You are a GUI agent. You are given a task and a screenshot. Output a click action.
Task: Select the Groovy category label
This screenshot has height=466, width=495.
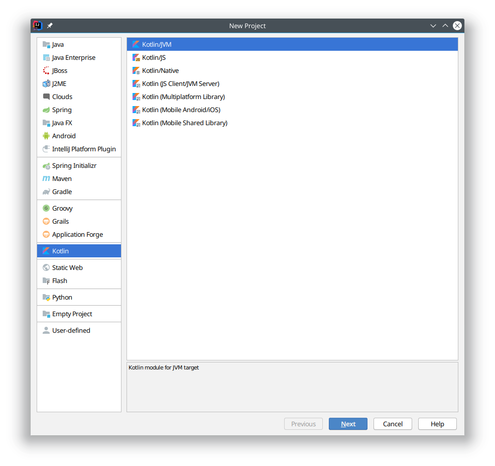point(62,209)
